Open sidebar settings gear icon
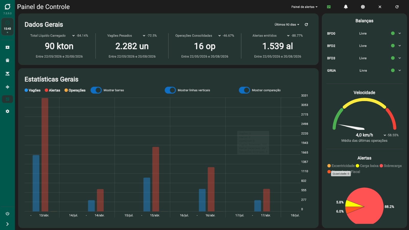 click(7, 111)
